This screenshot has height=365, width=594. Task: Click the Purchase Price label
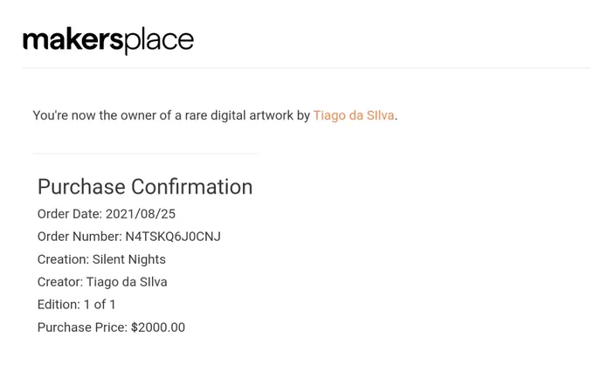tap(82, 327)
